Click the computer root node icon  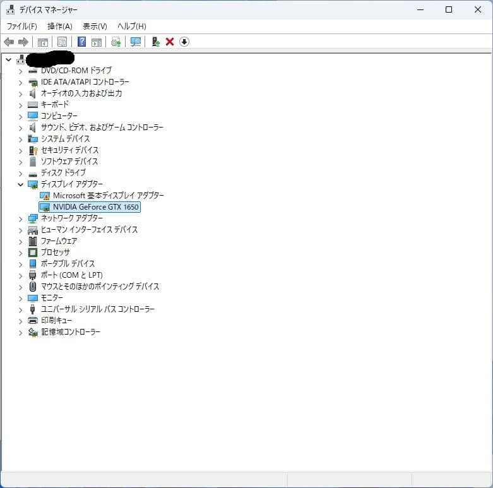tap(21, 59)
